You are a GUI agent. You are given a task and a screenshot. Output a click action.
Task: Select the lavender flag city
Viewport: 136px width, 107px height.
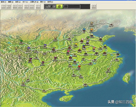point(87,43)
